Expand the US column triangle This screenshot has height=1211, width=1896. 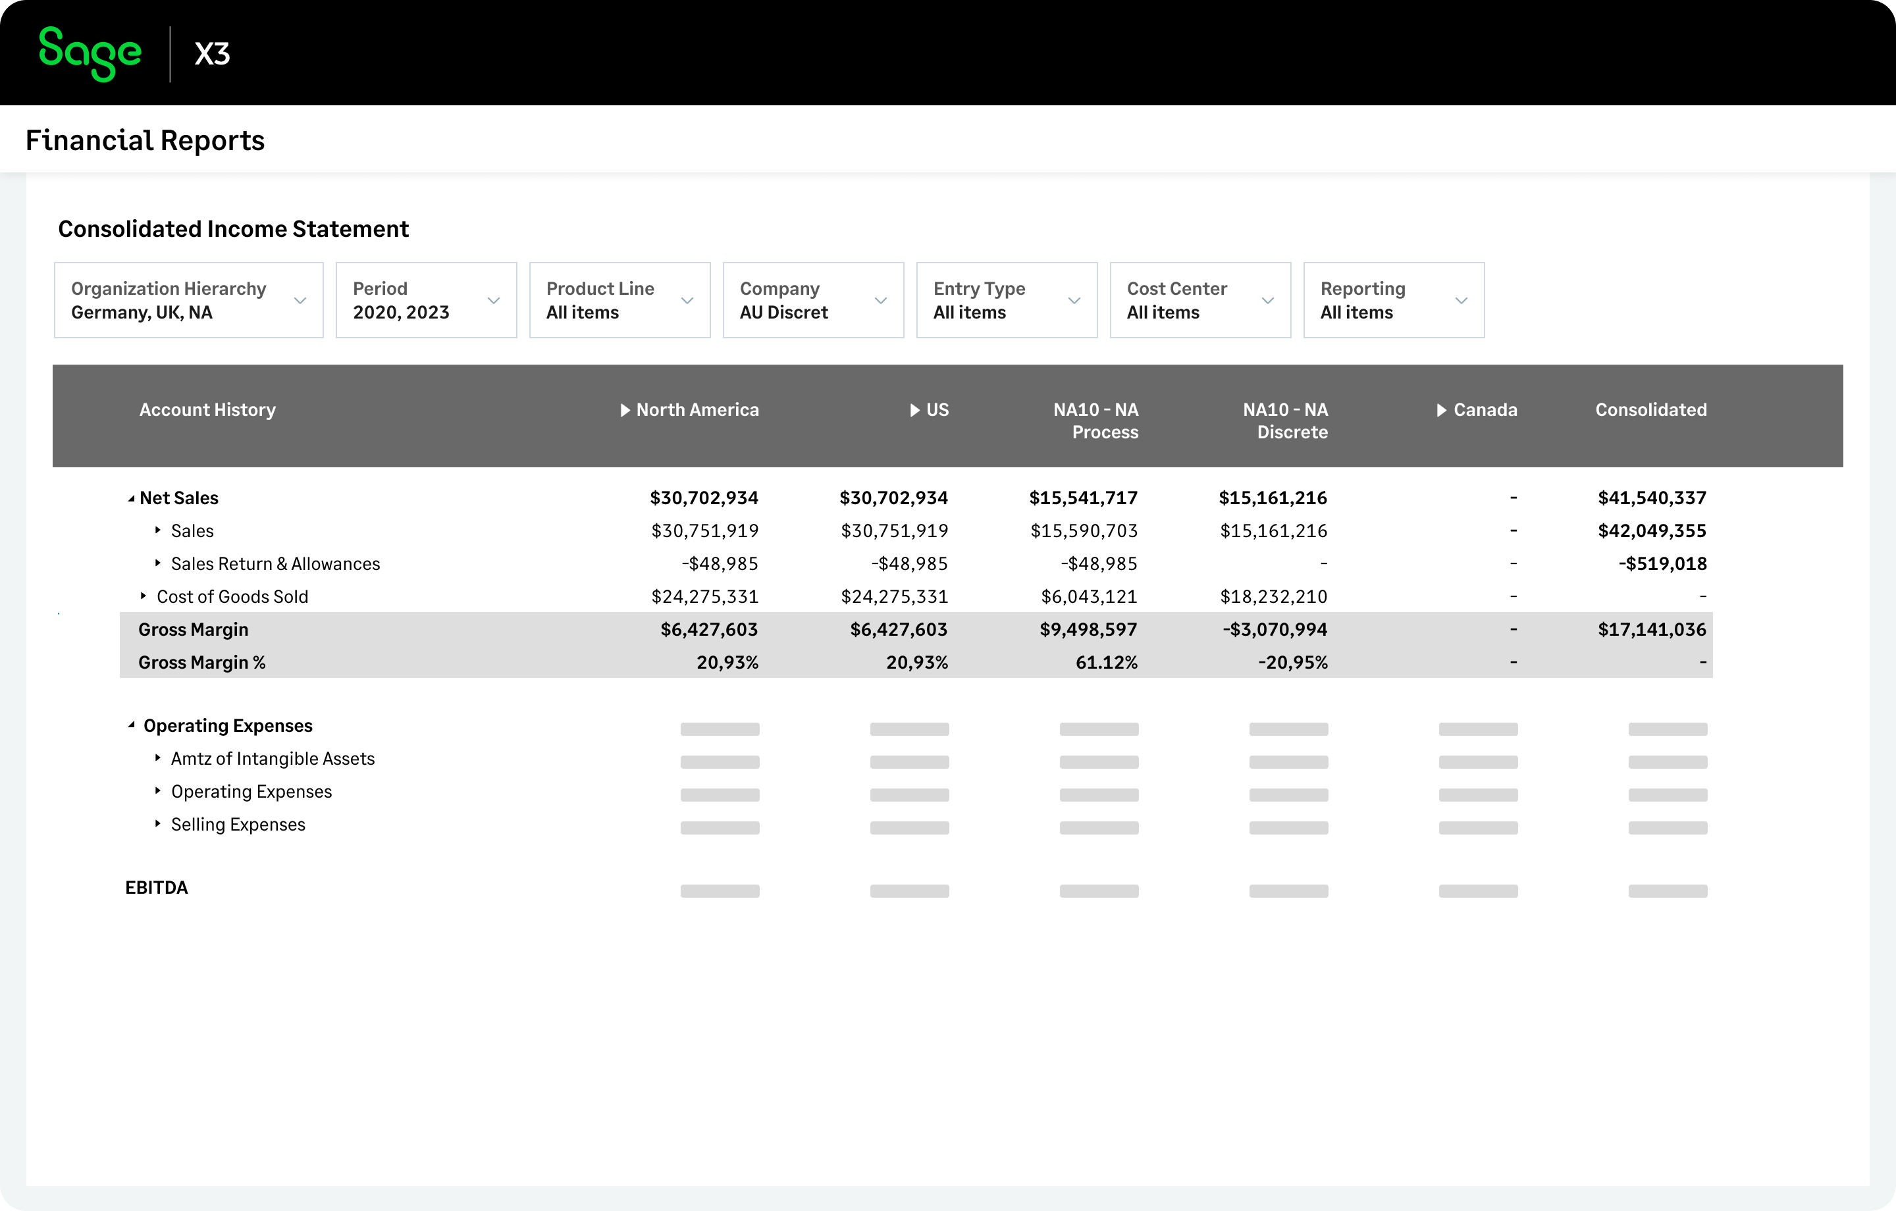(915, 410)
